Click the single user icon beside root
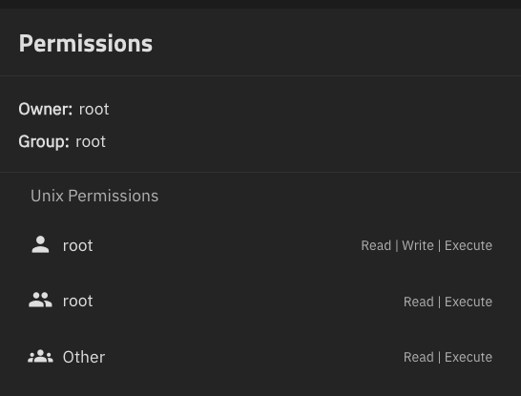The width and height of the screenshot is (521, 396). tap(40, 244)
